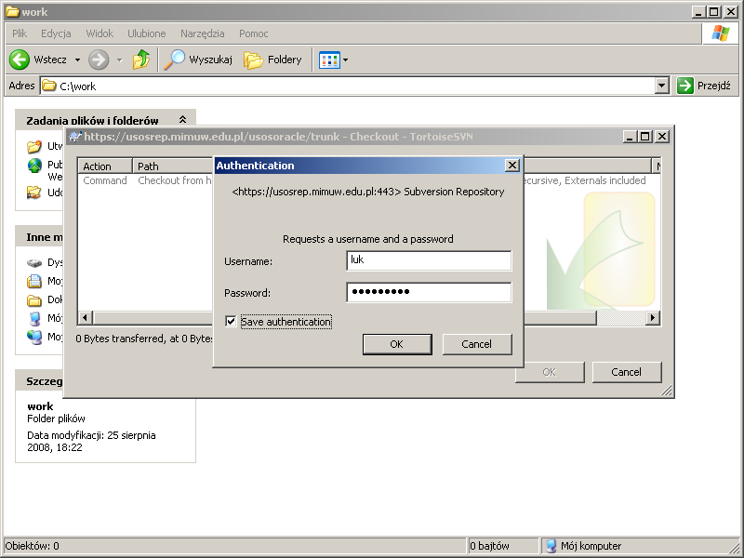
Task: Click the log list left scroll arrow
Action: pyautogui.click(x=86, y=317)
